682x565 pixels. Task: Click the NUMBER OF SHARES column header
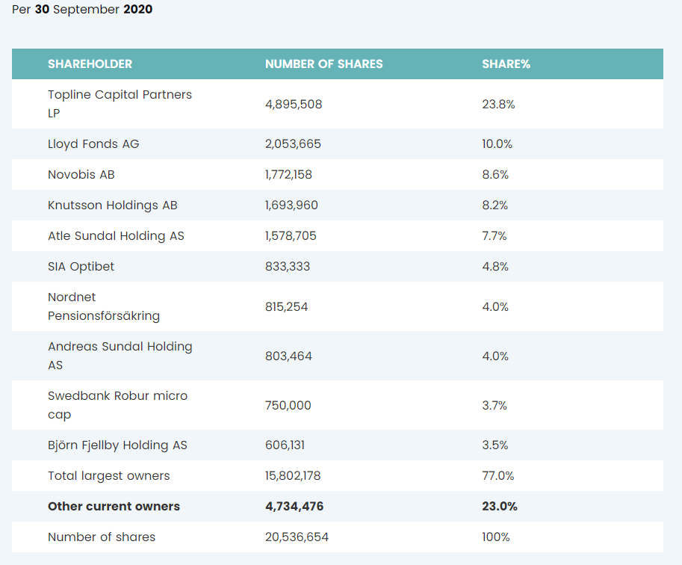coord(323,64)
